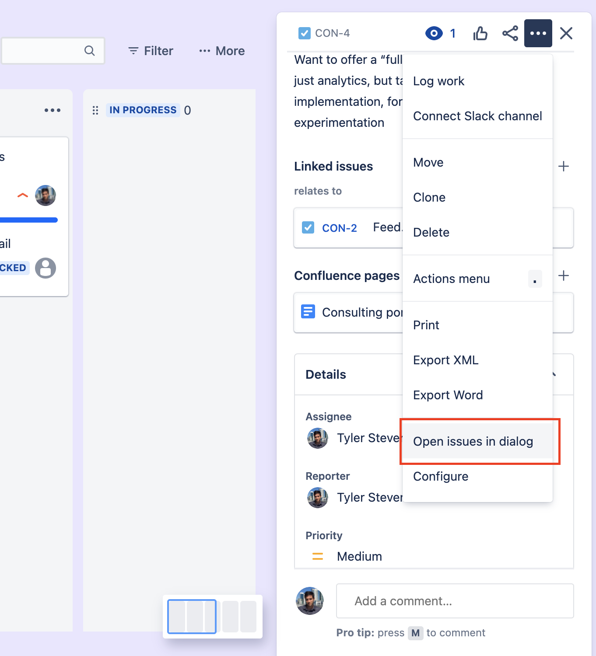Open the column actions ellipsis menu
Screen dimensions: 596x656
coord(52,110)
